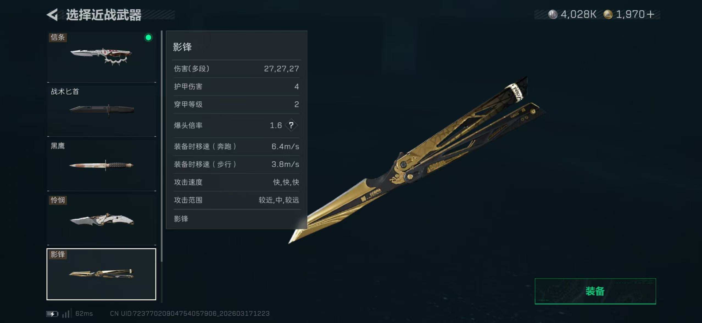The height and width of the screenshot is (323, 702).
Task: Select the 影锋 butterfly knife entry
Action: tap(101, 274)
